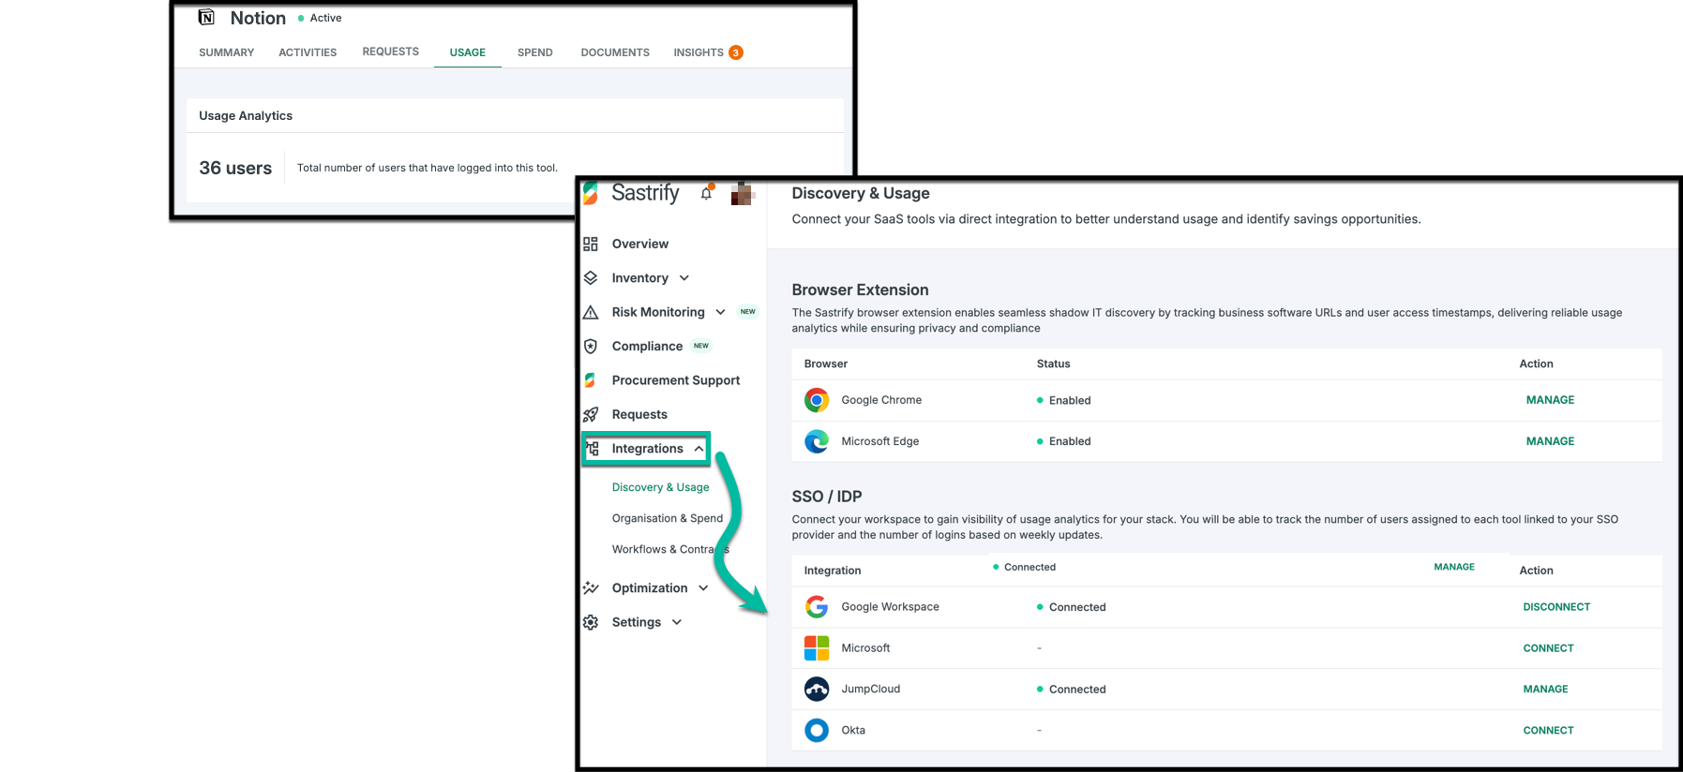Image resolution: width=1683 pixels, height=772 pixels.
Task: Click the NEW badge beside Risk Monitoring
Action: [747, 312]
